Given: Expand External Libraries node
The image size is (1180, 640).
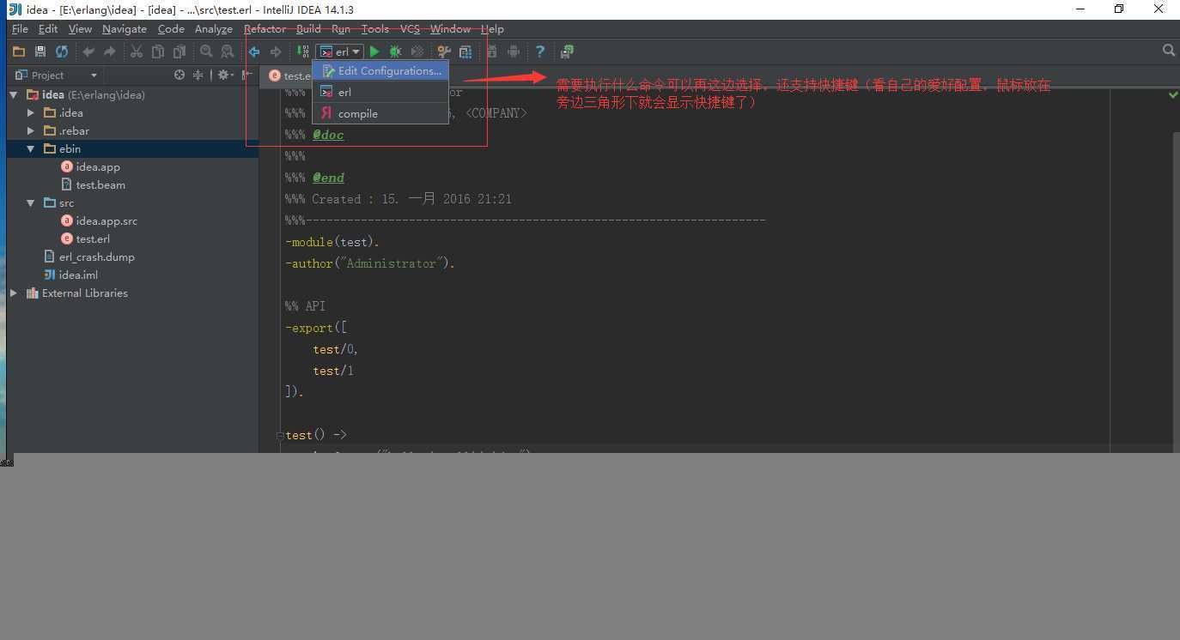Looking at the screenshot, I should 14,293.
